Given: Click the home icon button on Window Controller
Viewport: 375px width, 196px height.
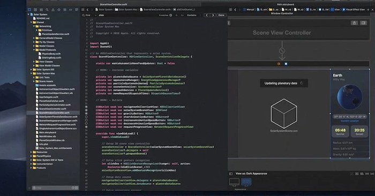Looking at the screenshot, I should (354, 23).
